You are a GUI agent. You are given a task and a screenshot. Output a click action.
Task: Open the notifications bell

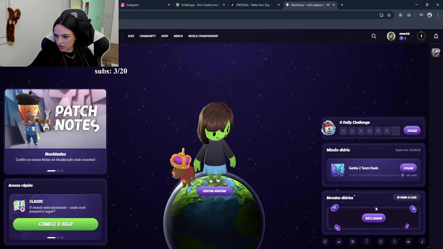tap(436, 36)
